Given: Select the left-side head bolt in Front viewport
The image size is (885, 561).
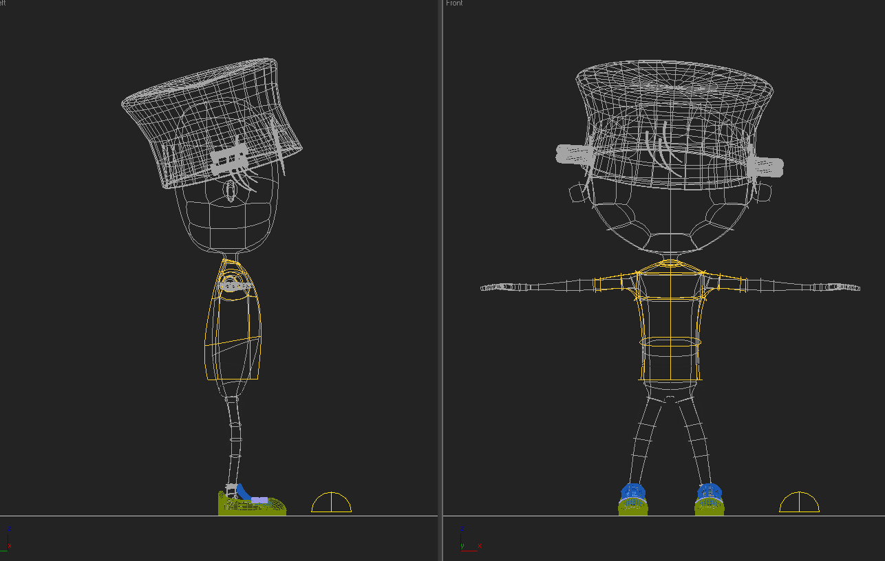Looking at the screenshot, I should point(573,154).
